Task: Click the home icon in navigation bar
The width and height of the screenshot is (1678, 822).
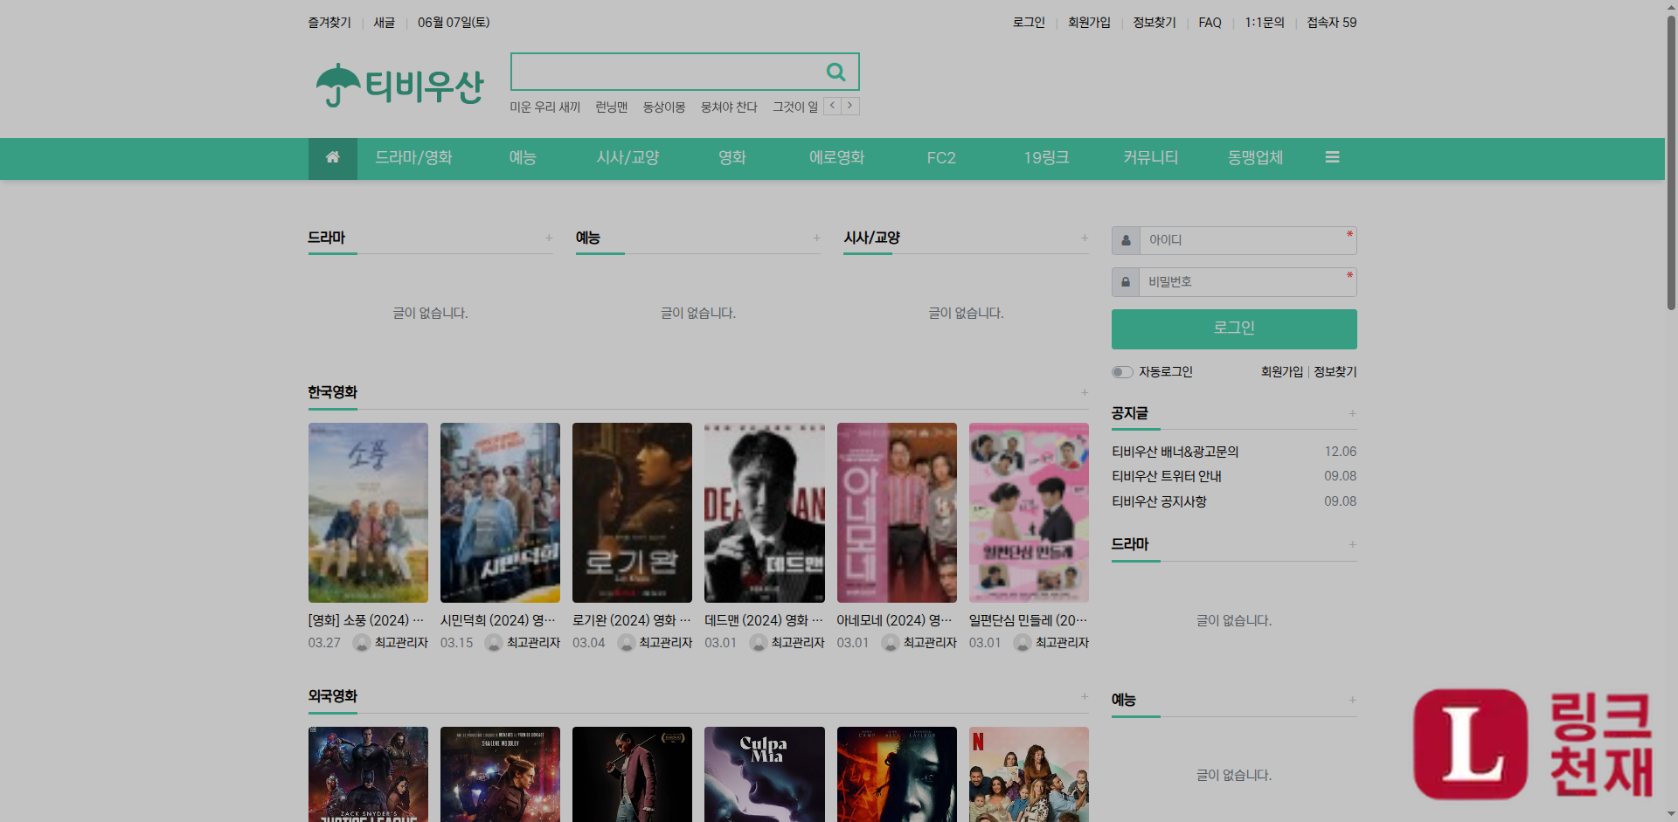Action: [x=332, y=158]
